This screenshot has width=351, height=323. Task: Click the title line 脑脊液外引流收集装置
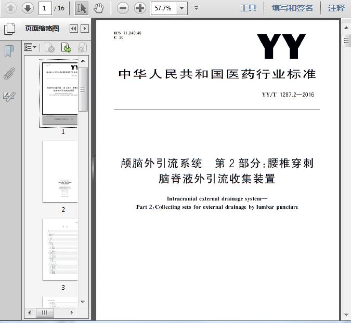[217, 179]
